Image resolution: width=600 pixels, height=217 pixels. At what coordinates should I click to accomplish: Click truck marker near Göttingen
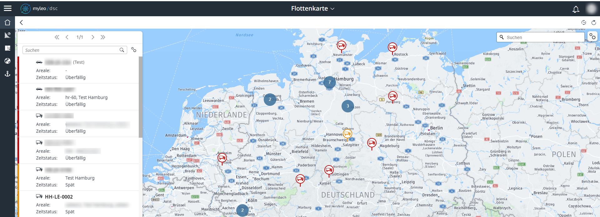click(x=329, y=171)
